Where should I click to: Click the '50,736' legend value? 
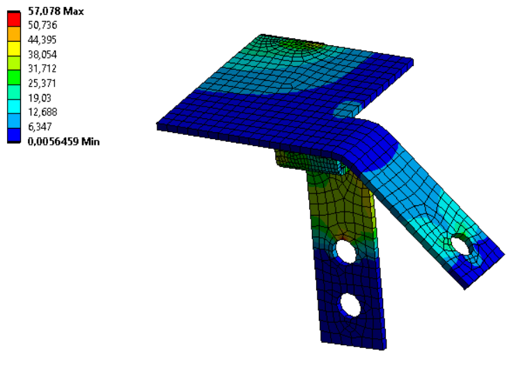[42, 25]
